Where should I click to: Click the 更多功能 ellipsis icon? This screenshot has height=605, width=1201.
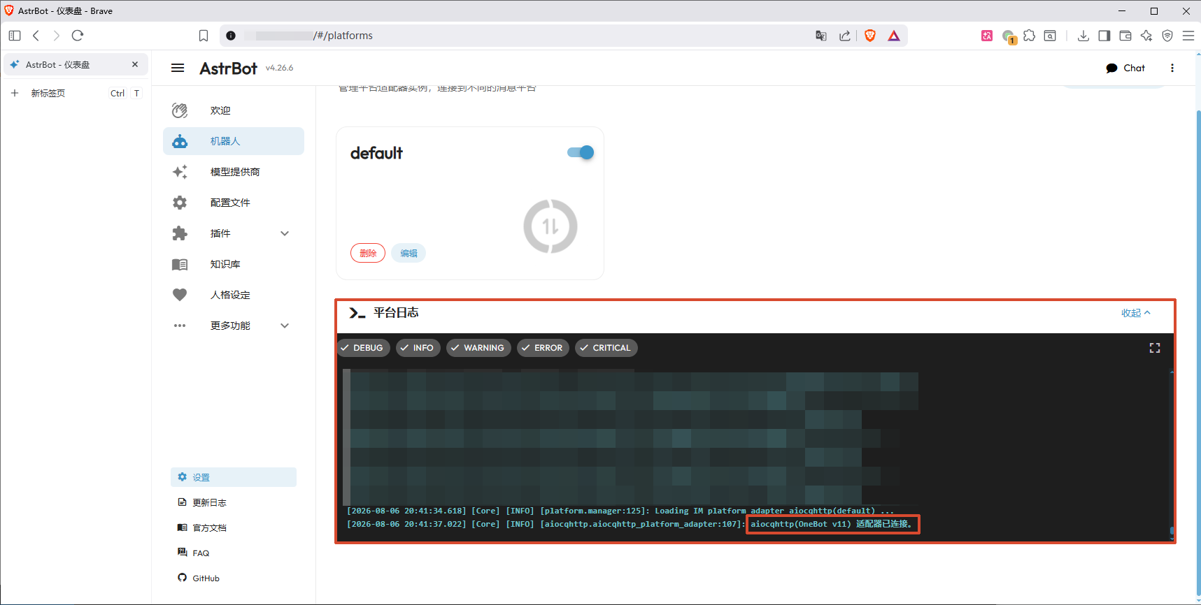180,326
